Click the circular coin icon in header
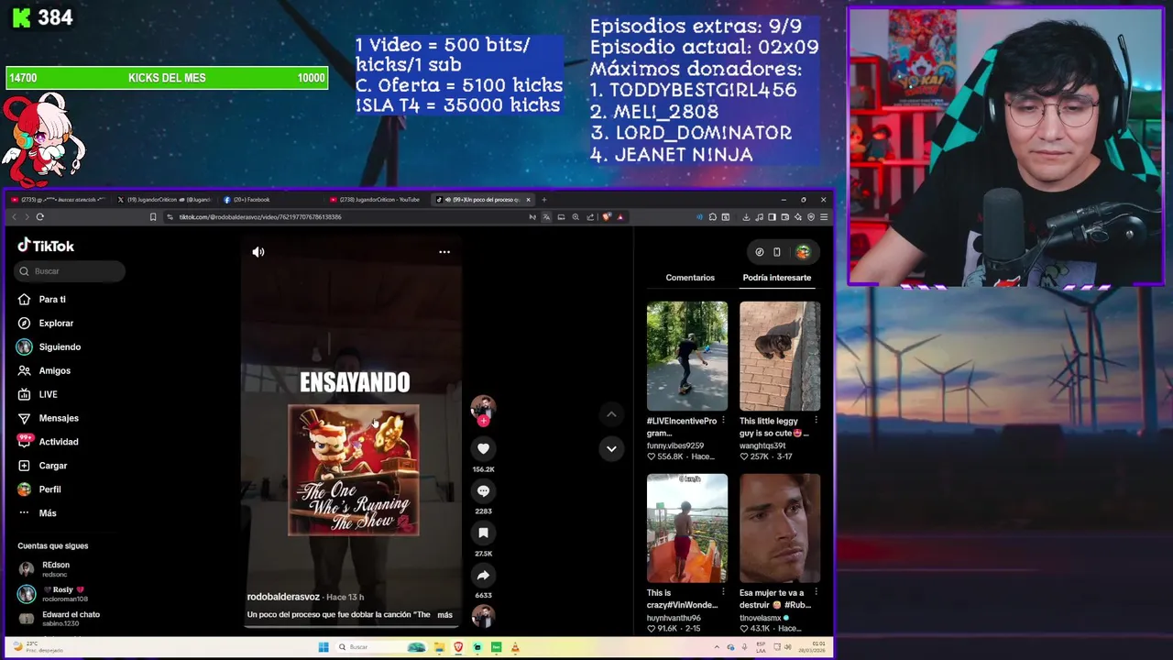 [759, 252]
